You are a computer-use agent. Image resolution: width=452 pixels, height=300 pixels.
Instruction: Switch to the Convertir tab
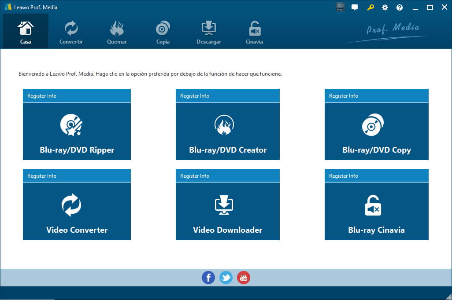[71, 33]
